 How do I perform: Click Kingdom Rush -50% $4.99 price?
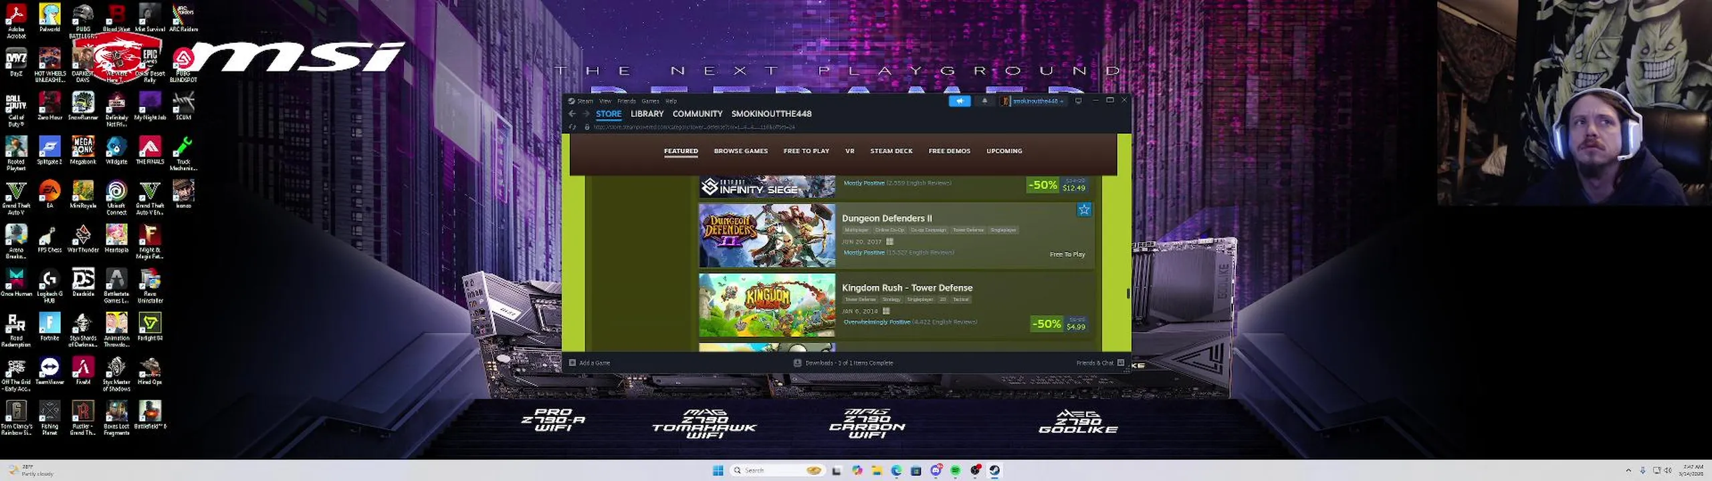pos(1060,324)
